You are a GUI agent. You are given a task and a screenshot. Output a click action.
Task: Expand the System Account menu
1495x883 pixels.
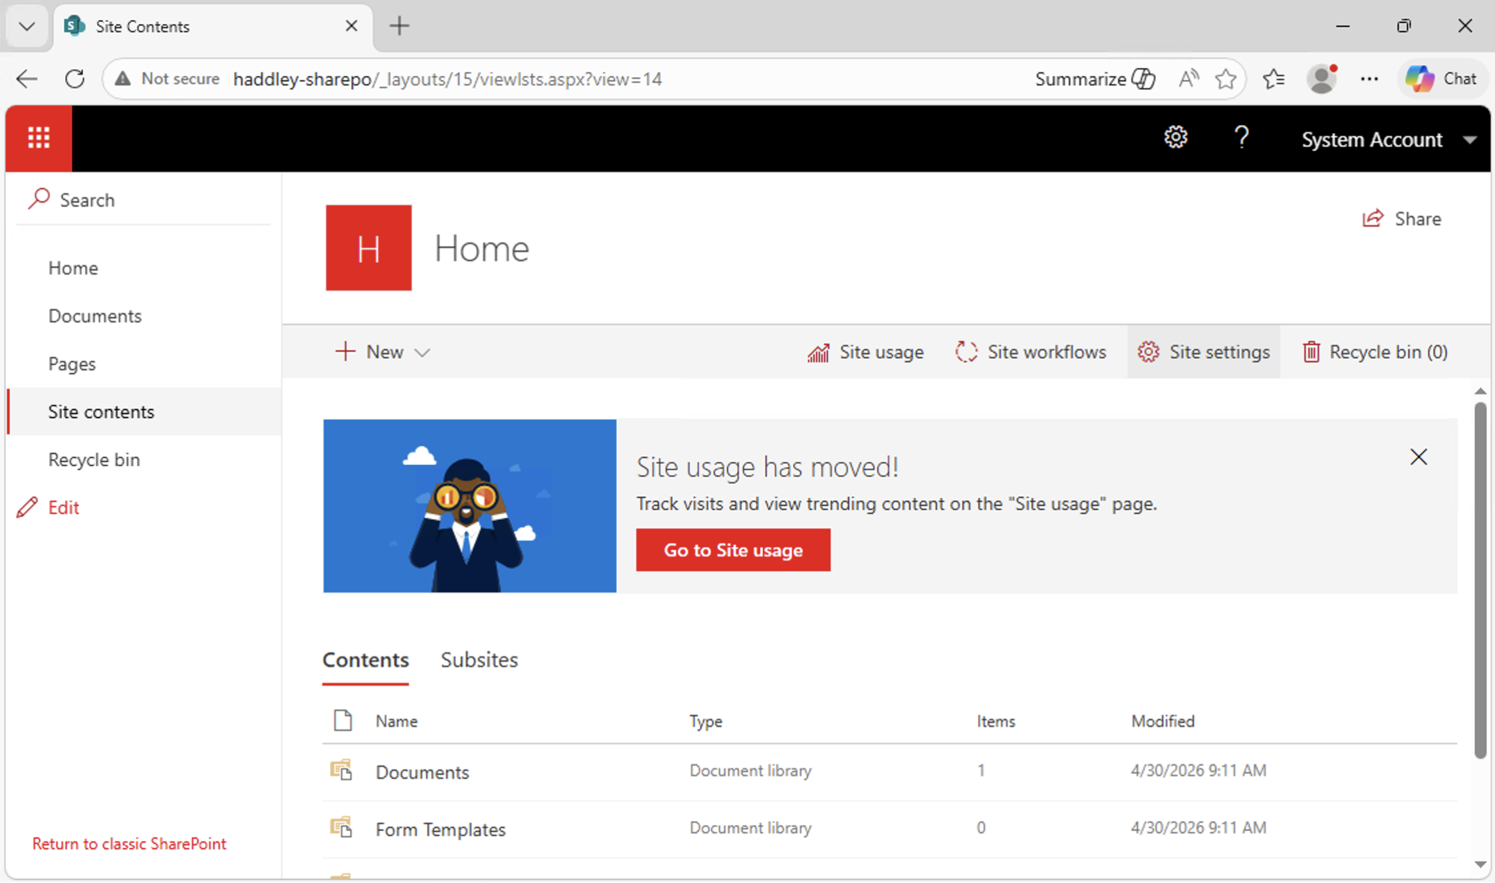tap(1389, 140)
